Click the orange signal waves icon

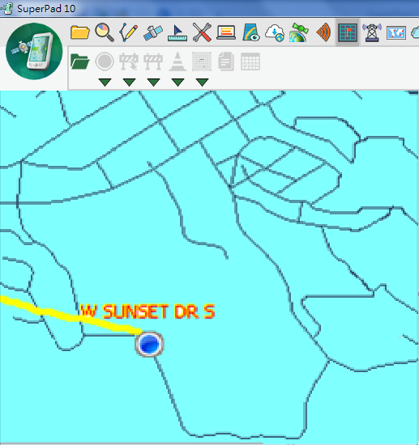(323, 32)
